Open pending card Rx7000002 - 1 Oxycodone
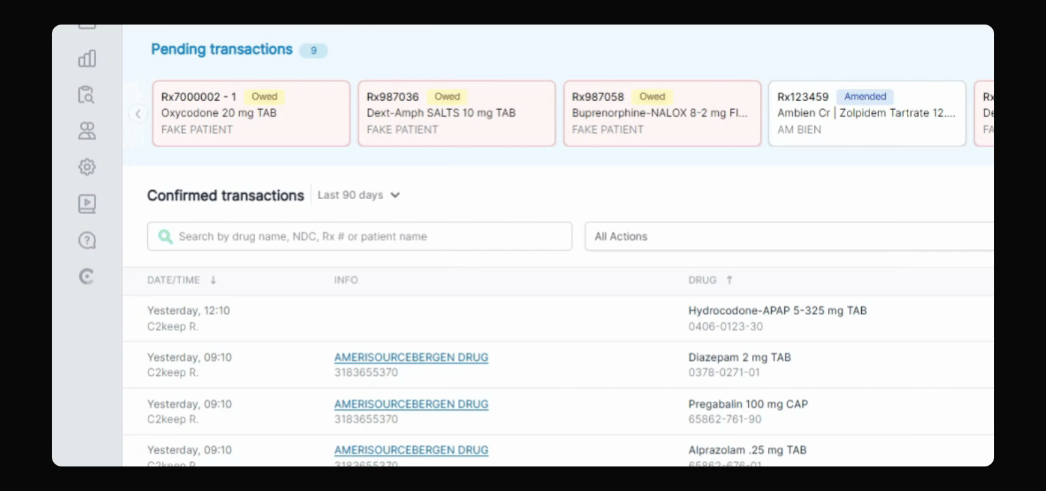Screen dimensions: 1046x491 pyautogui.click(x=251, y=113)
